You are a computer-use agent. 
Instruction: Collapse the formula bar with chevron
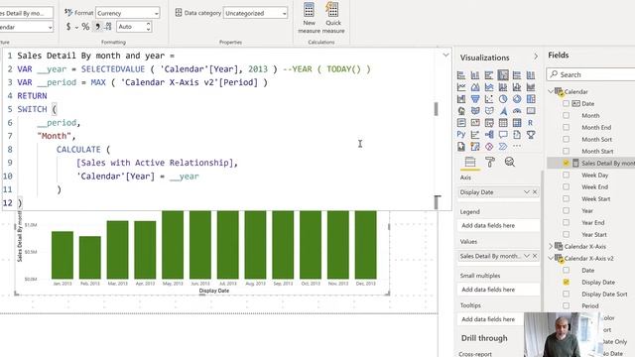tap(445, 56)
